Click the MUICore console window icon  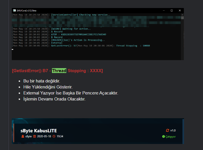[x=14, y=11]
